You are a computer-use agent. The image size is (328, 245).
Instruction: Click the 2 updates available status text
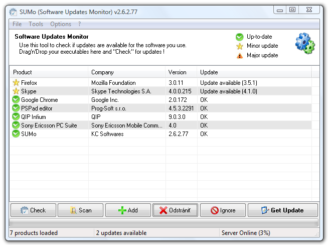[121, 233]
